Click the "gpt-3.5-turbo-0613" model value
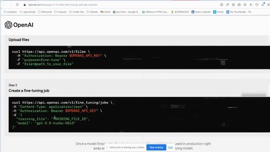The image size is (270, 152). 55,123
